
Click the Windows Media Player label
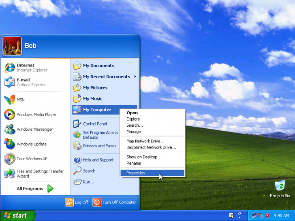tap(36, 115)
